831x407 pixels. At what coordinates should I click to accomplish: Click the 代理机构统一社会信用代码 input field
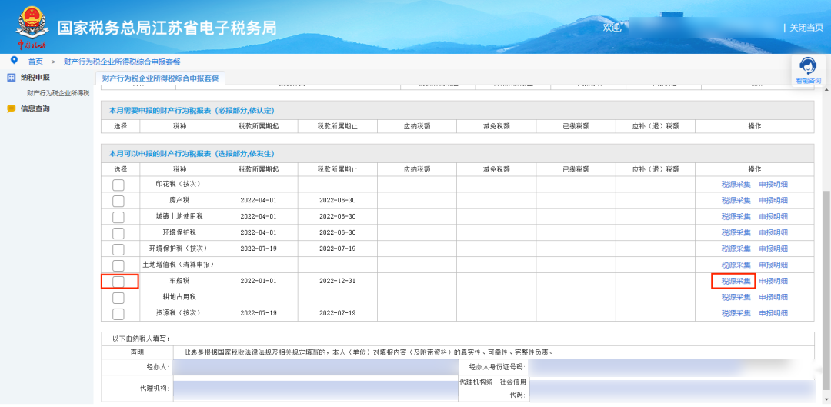(x=671, y=389)
